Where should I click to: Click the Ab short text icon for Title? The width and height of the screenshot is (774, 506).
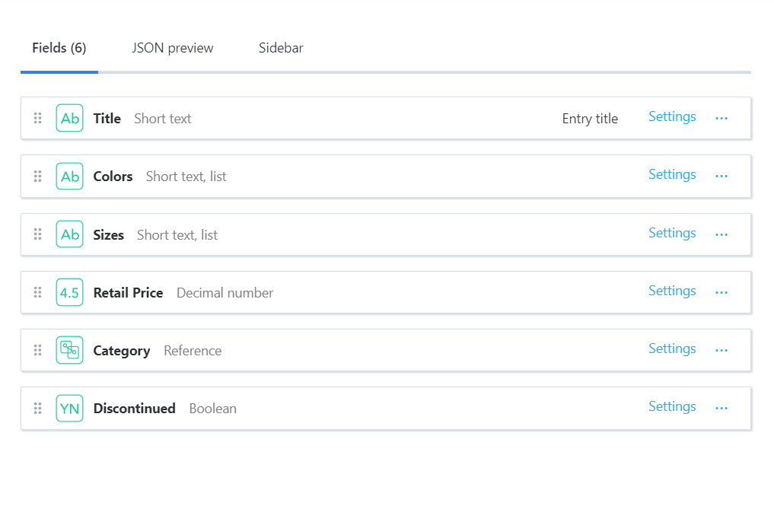[69, 118]
